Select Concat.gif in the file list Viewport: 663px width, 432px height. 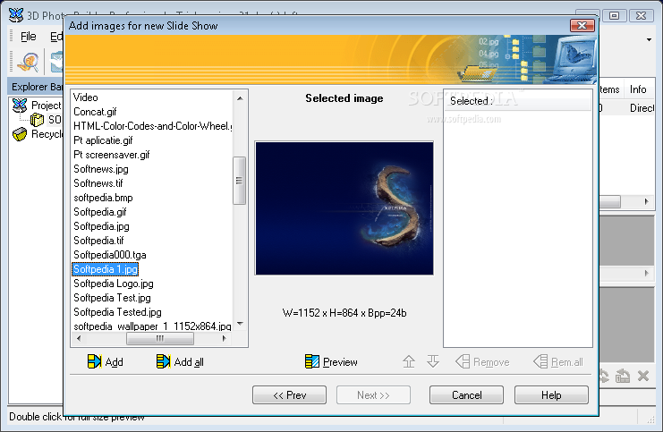coord(95,112)
